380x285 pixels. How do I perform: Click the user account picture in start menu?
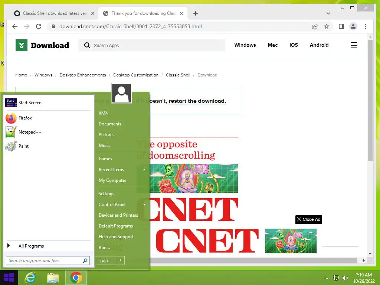(x=122, y=93)
